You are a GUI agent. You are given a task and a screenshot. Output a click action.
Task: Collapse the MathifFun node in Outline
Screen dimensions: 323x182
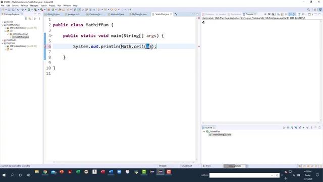(204, 131)
